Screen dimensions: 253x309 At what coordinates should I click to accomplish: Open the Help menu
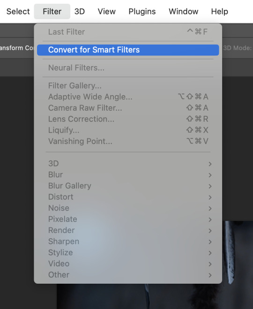click(x=220, y=11)
